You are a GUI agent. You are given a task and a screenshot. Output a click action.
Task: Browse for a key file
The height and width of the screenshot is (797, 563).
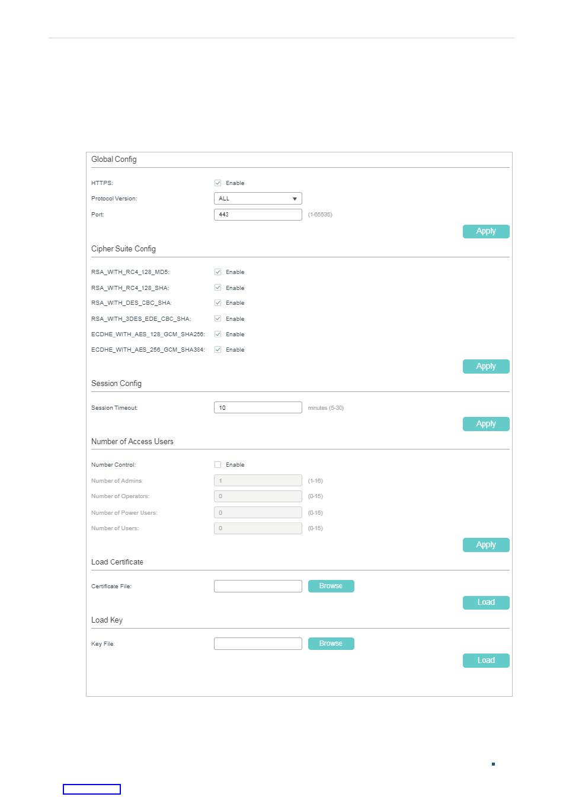(x=331, y=643)
